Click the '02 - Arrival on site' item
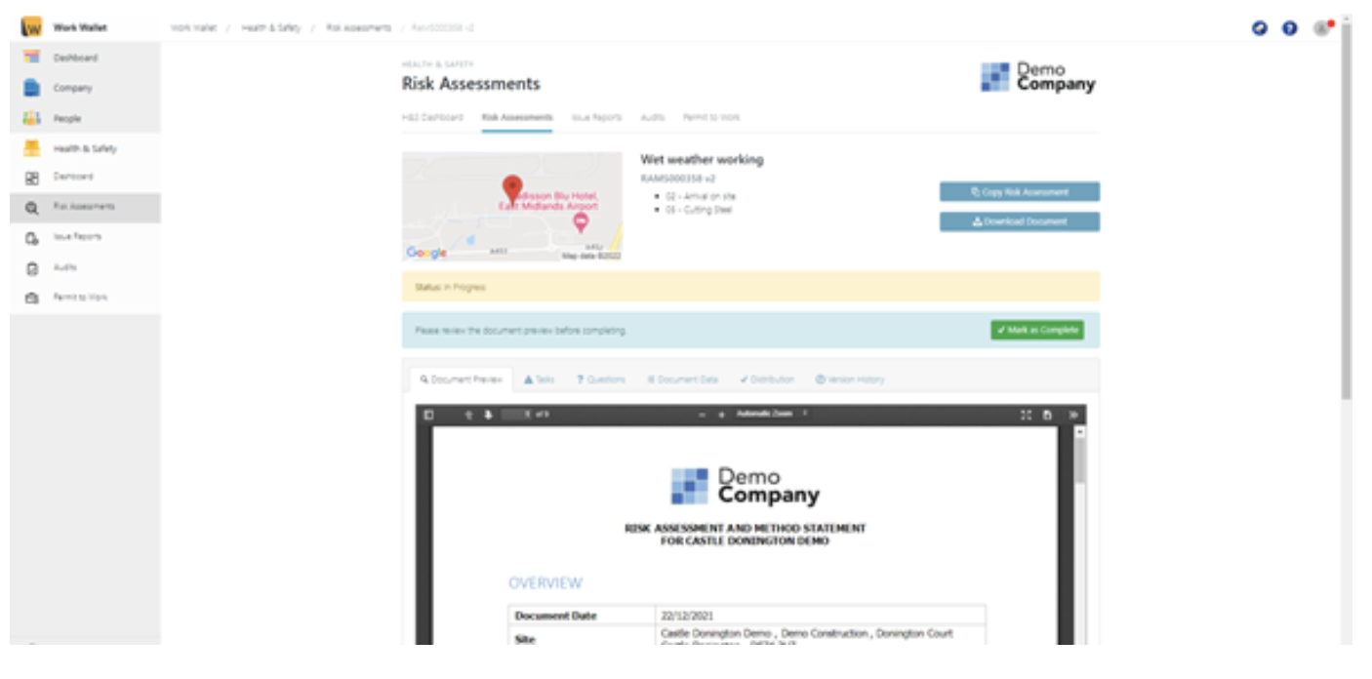 click(x=701, y=196)
